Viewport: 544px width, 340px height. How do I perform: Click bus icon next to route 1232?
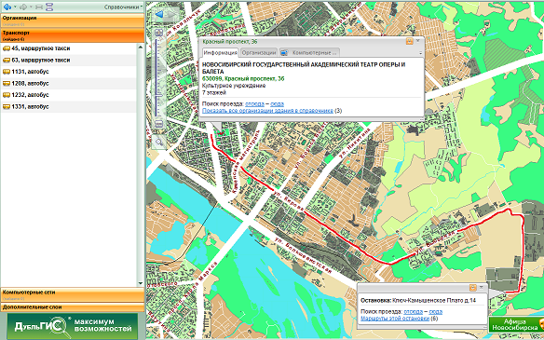point(7,95)
